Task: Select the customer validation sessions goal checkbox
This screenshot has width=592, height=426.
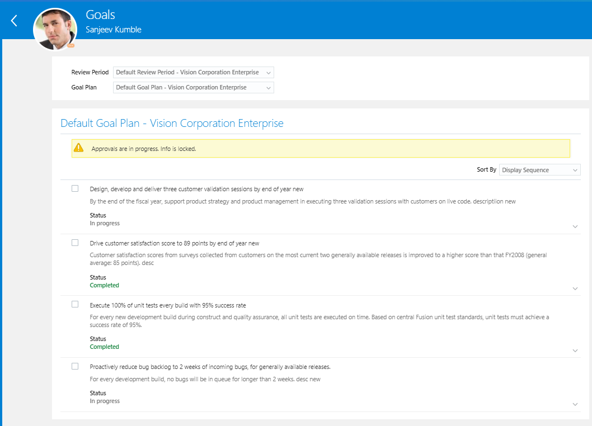Action: pos(75,188)
